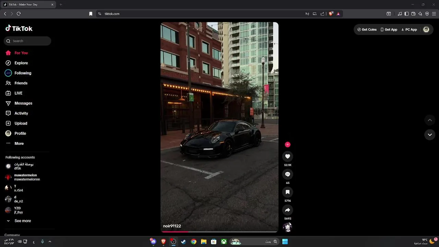Open the For You feed
439x247 pixels.
(x=16, y=53)
